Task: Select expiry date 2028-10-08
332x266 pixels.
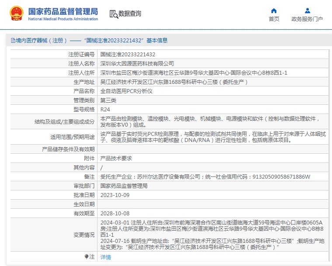Action: 115,214
